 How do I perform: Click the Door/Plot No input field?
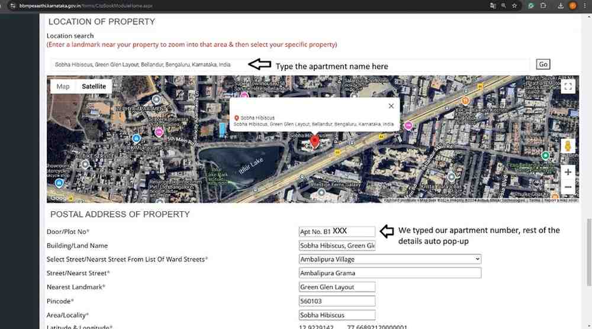tap(337, 232)
